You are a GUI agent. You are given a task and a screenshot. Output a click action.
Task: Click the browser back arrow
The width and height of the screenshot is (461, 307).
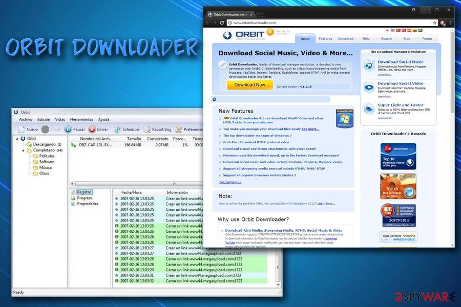tap(208, 23)
